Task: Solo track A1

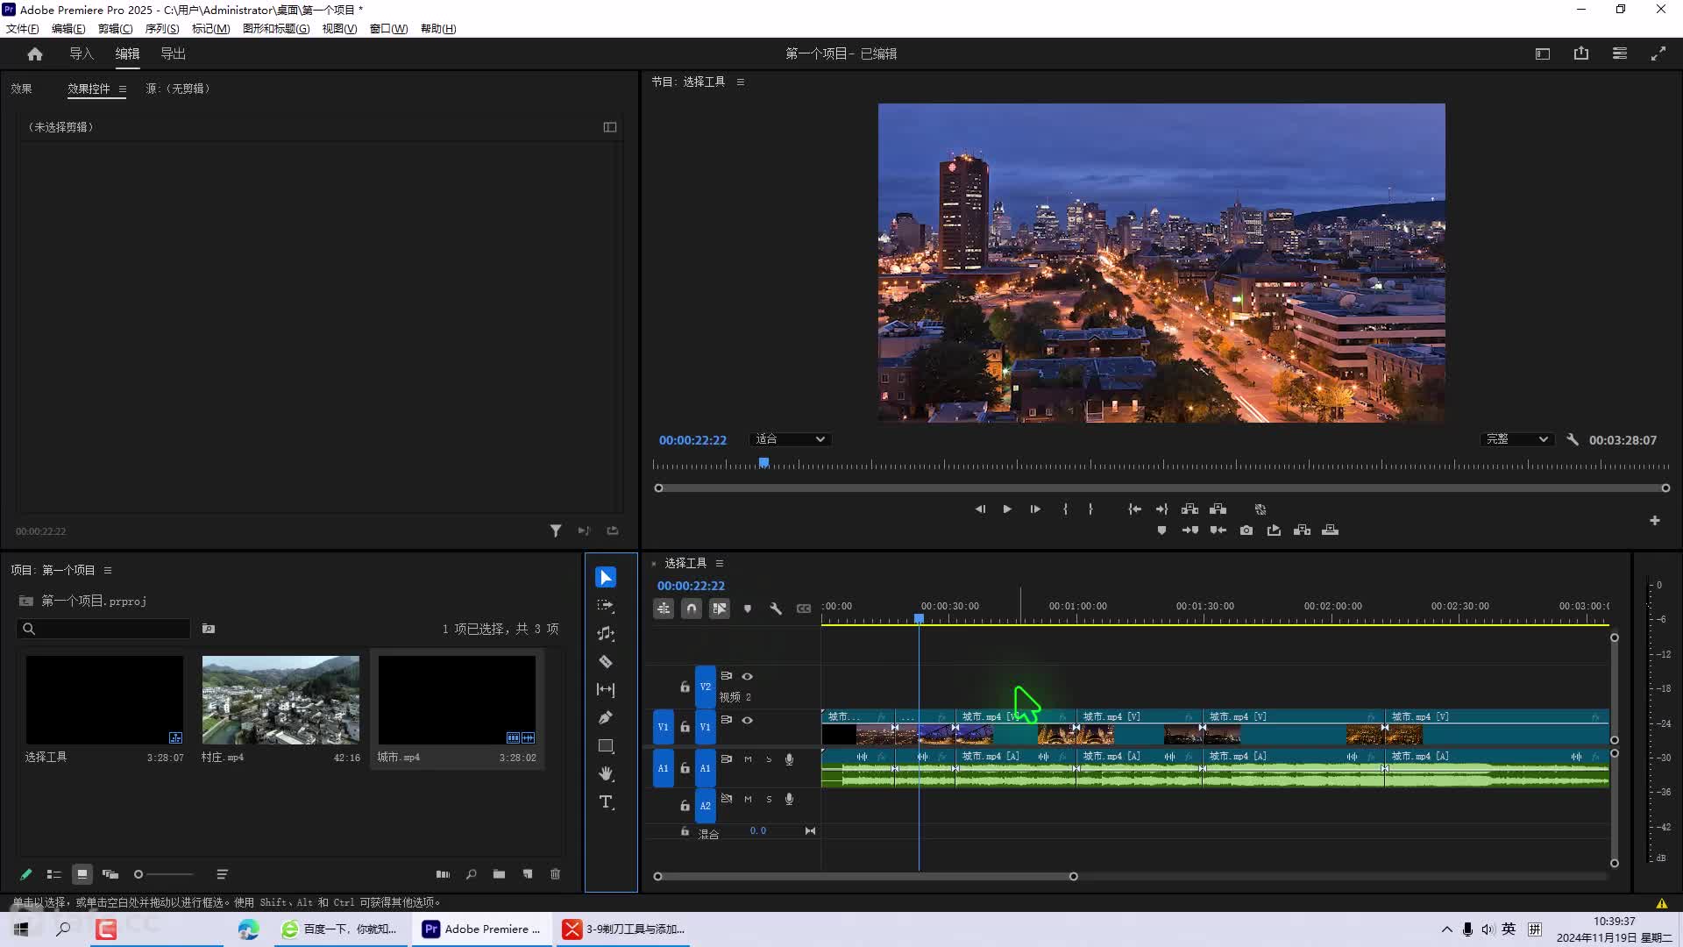Action: [x=769, y=759]
